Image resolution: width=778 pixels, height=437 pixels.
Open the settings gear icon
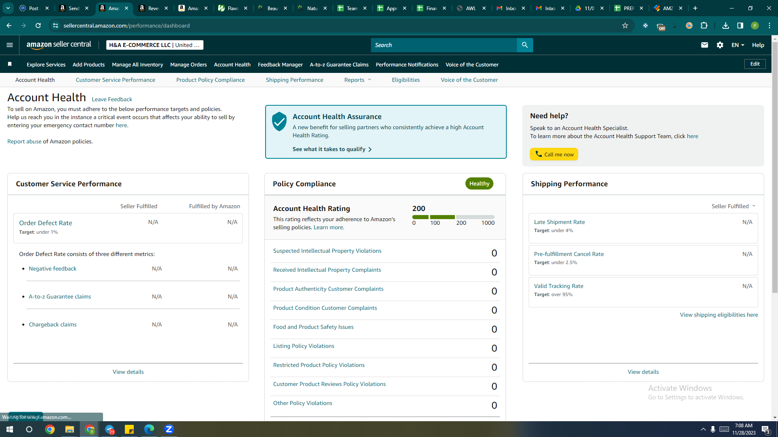tap(720, 45)
